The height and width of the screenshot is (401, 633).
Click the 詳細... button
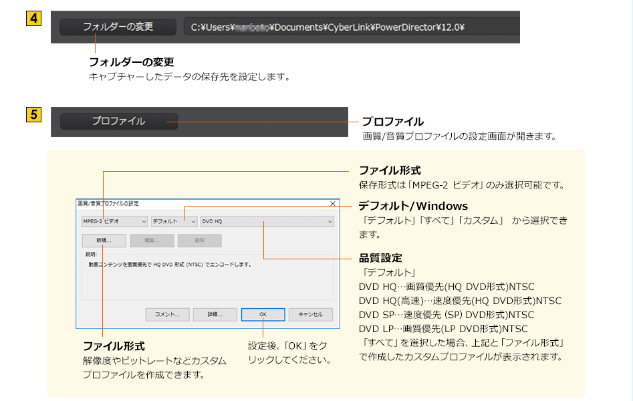click(215, 314)
